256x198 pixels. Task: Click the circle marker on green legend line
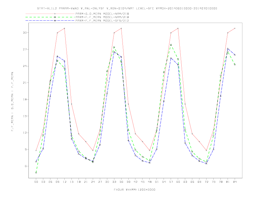pyautogui.click(x=55, y=17)
